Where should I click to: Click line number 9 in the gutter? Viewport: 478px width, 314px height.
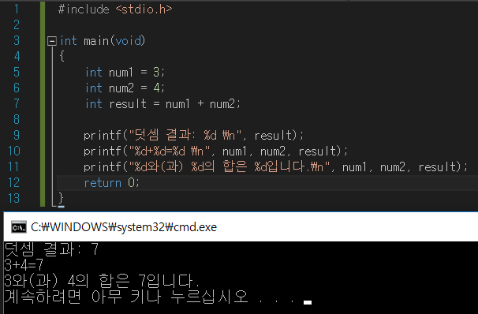tap(17, 136)
